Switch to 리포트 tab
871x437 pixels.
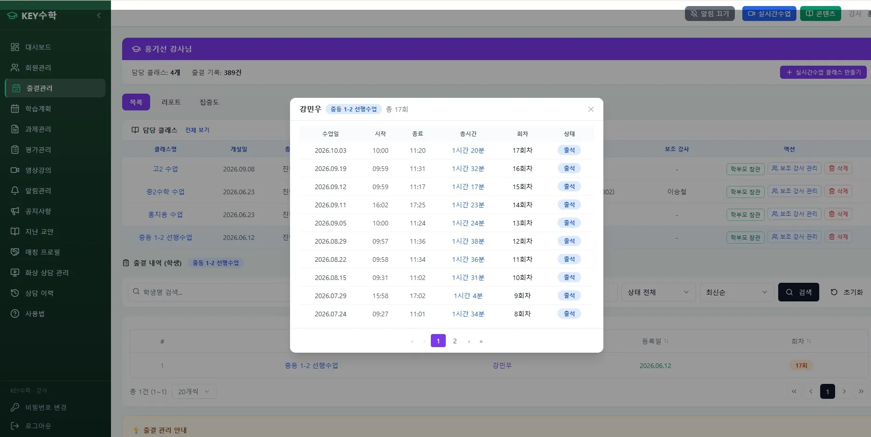coord(171,102)
